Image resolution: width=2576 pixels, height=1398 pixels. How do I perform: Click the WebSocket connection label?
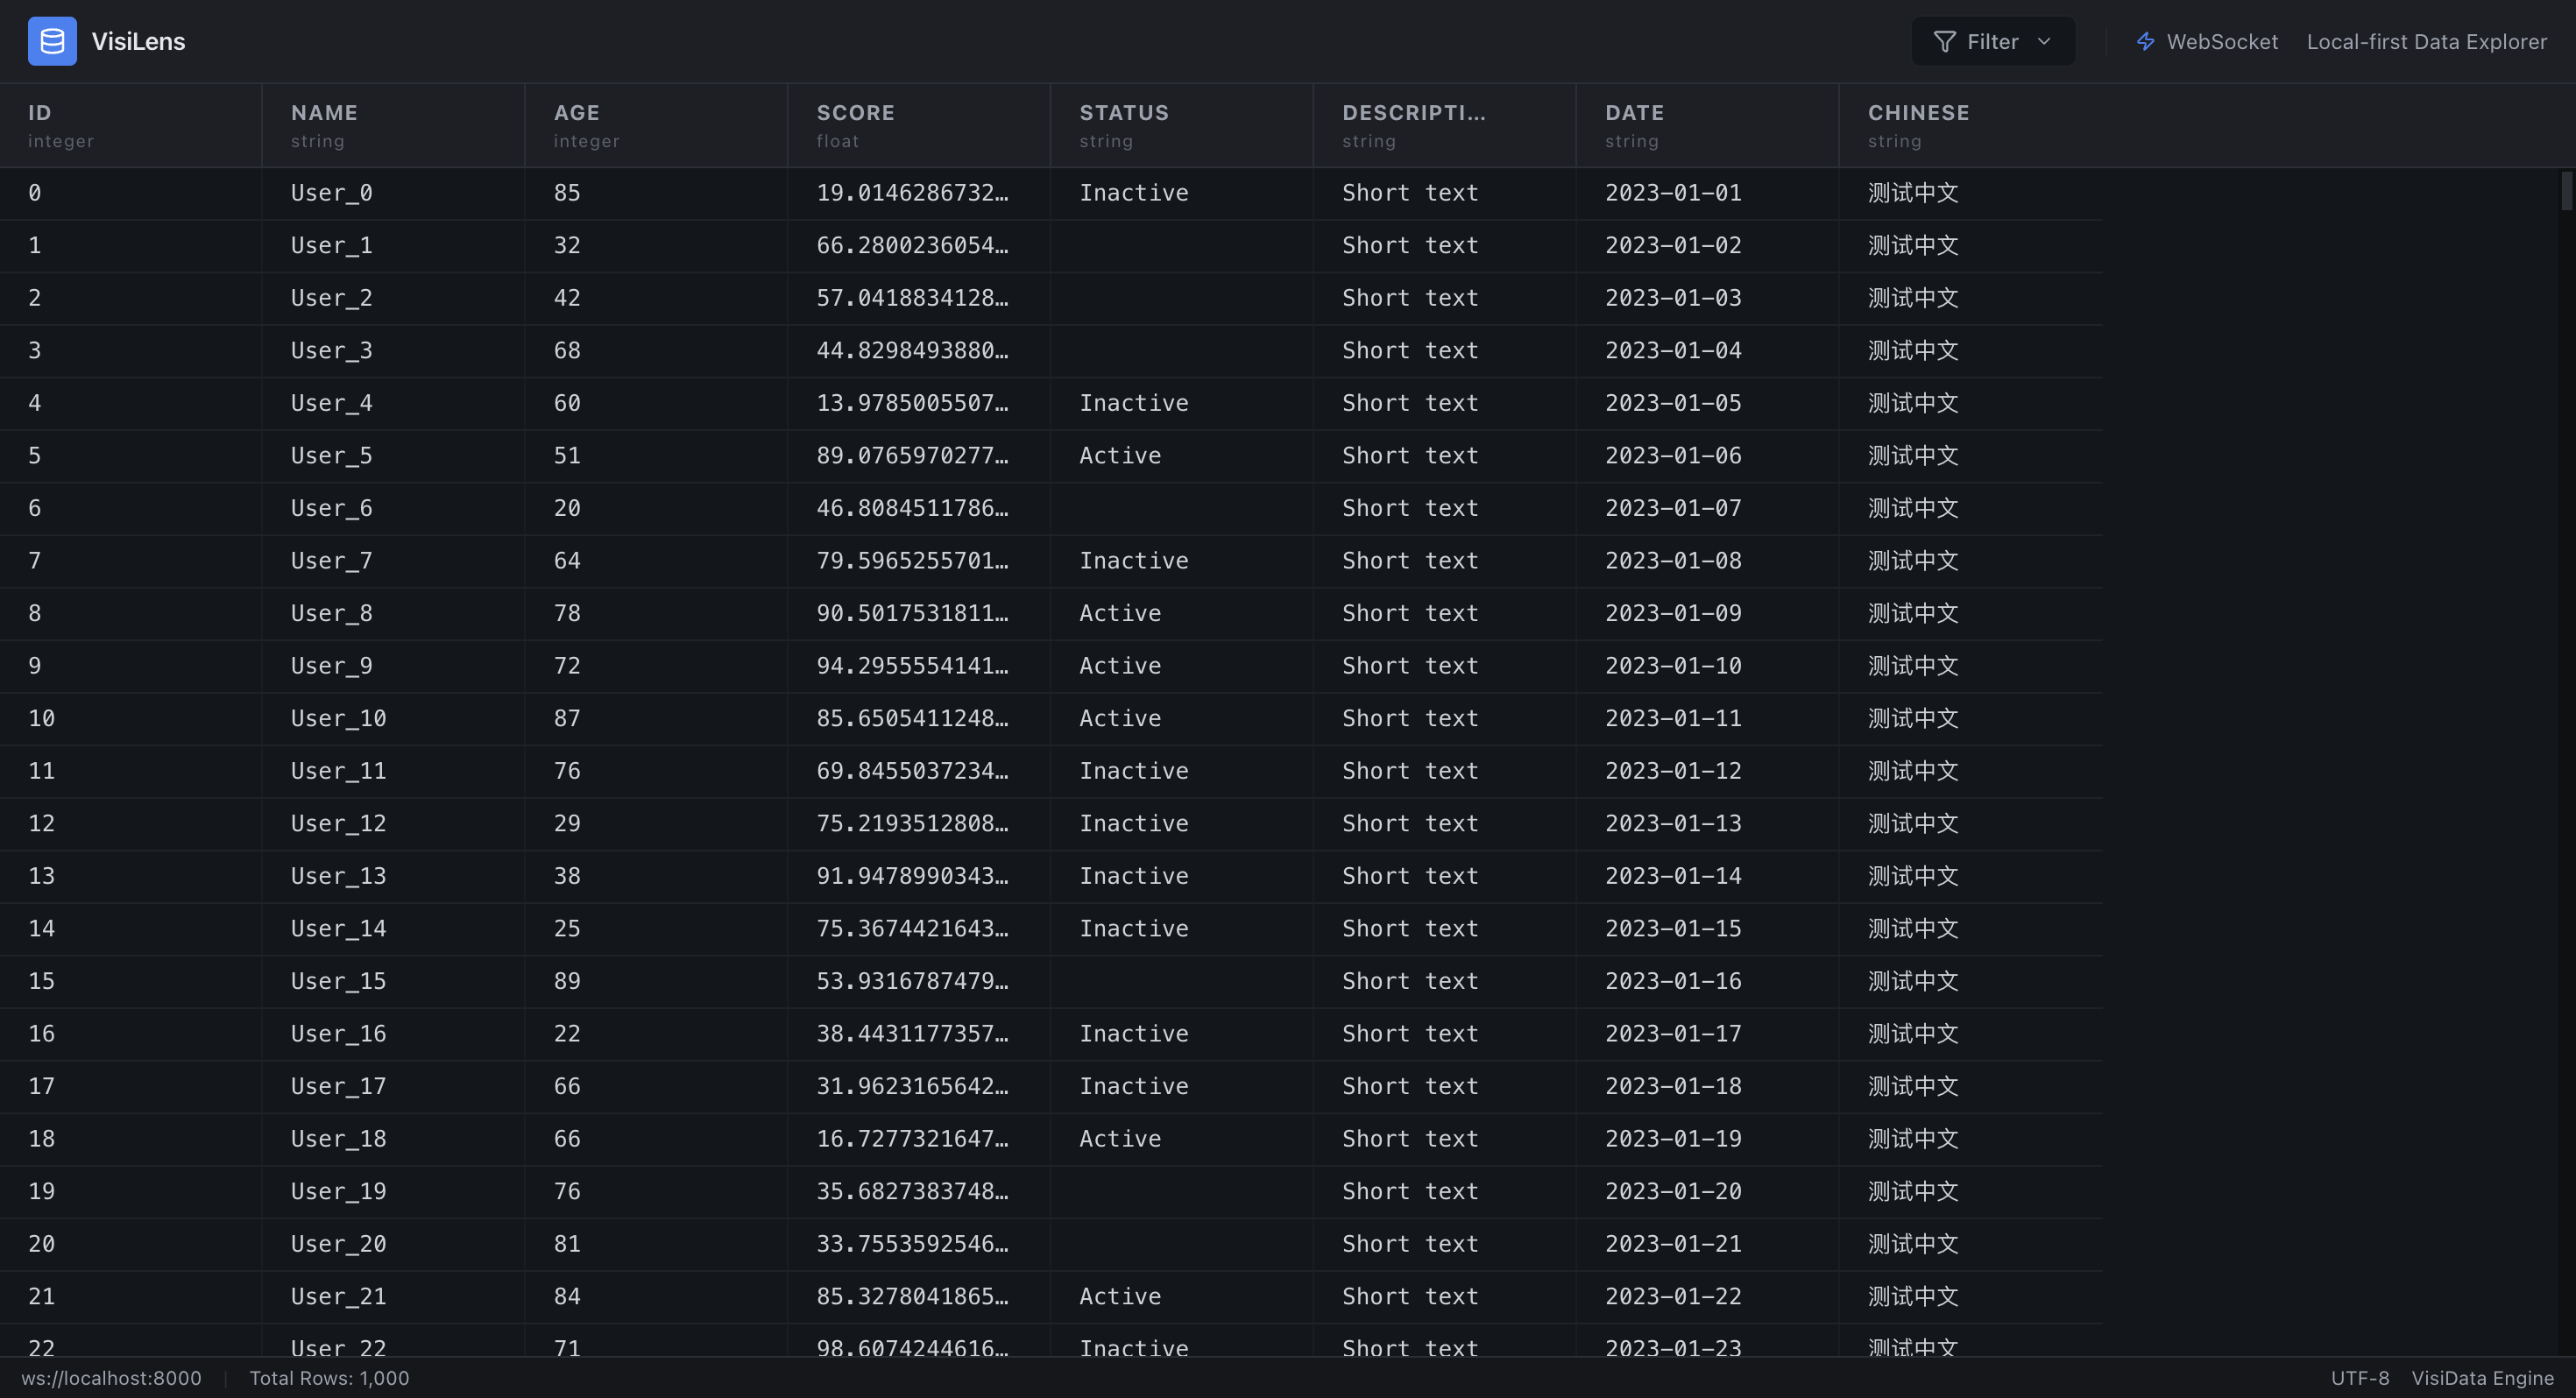coord(2222,41)
